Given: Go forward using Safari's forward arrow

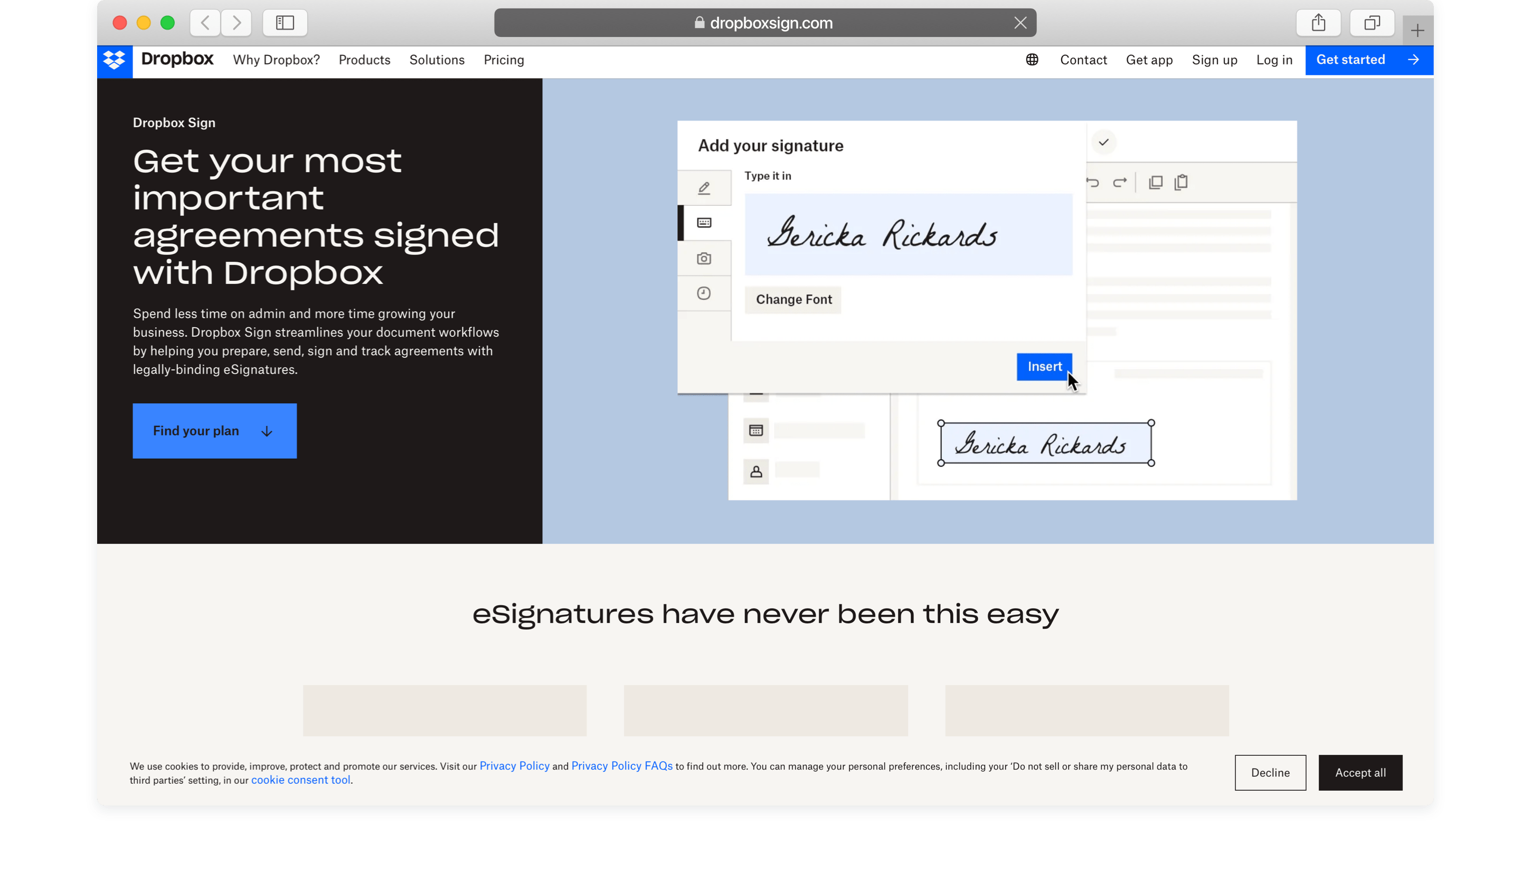Looking at the screenshot, I should [237, 23].
